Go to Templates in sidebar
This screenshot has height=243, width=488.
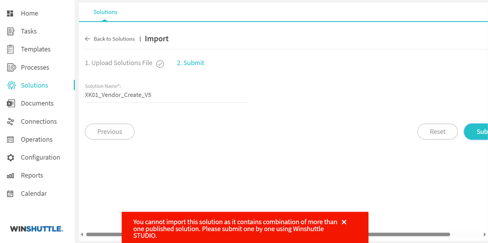[36, 49]
